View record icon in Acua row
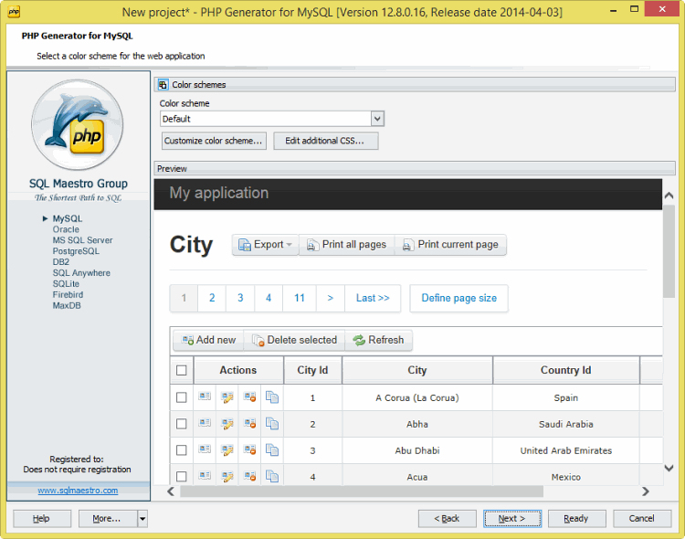 205,475
